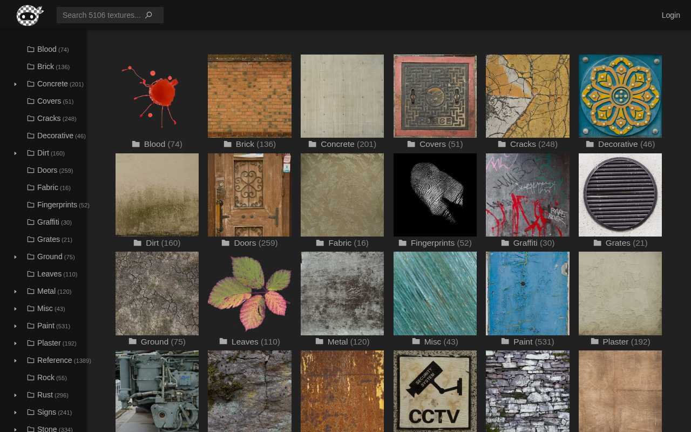Click the Login link
This screenshot has width=691, height=432.
[x=670, y=15]
